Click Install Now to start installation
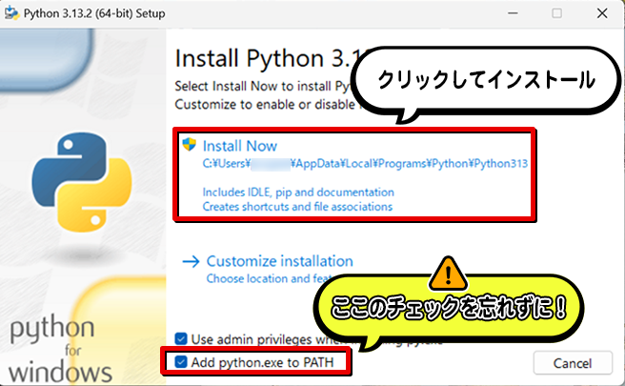Image resolution: width=625 pixels, height=386 pixels. (x=240, y=146)
